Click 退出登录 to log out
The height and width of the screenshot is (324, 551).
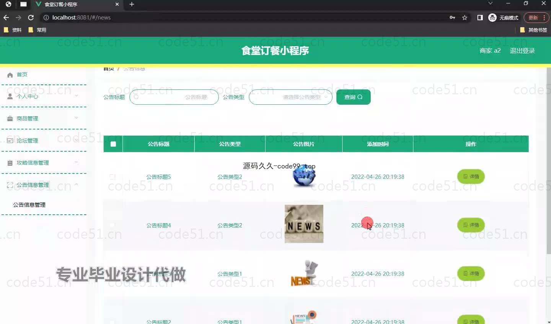[522, 50]
